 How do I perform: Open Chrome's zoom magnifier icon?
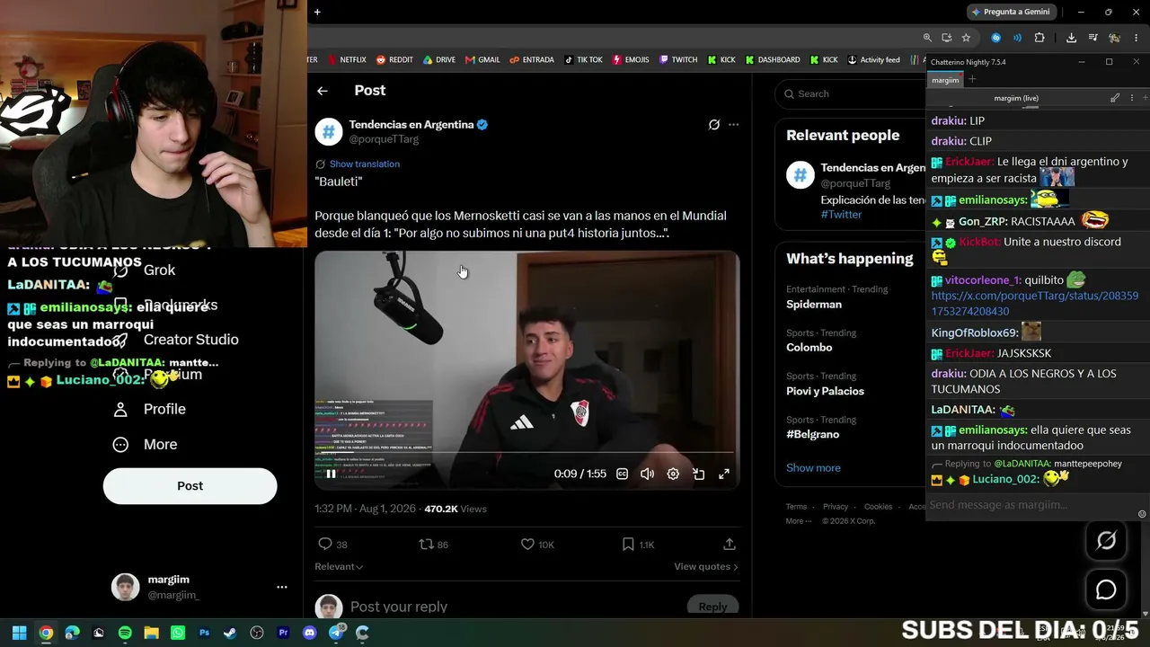click(x=927, y=38)
